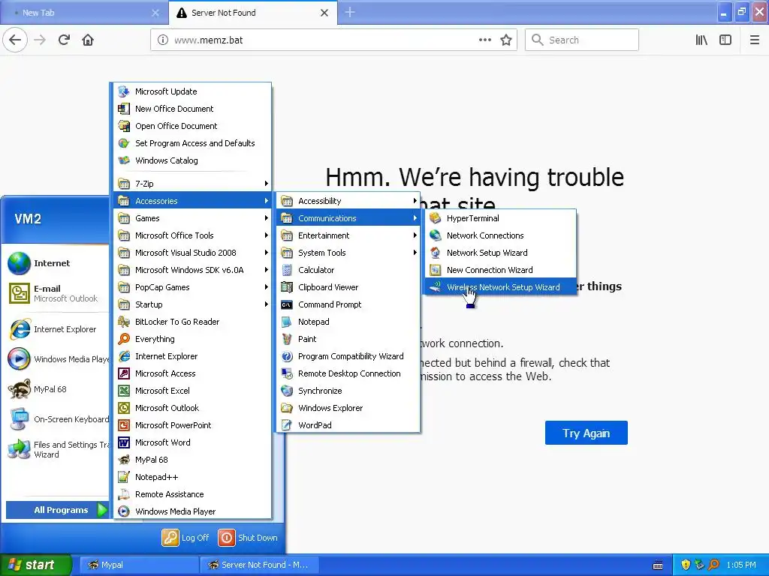This screenshot has height=576, width=769.
Task: Click the Paint icon
Action: coord(287,339)
